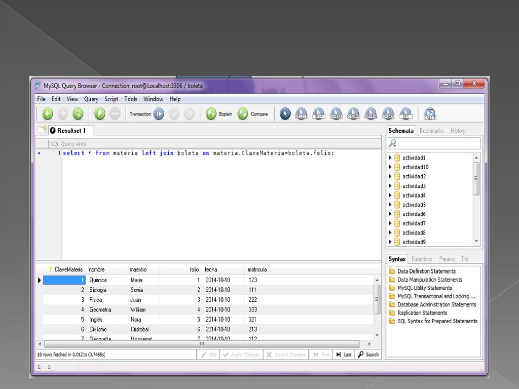Image resolution: width=519 pixels, height=389 pixels.
Task: Click the Stop execution toolbar button
Action: pos(115,114)
